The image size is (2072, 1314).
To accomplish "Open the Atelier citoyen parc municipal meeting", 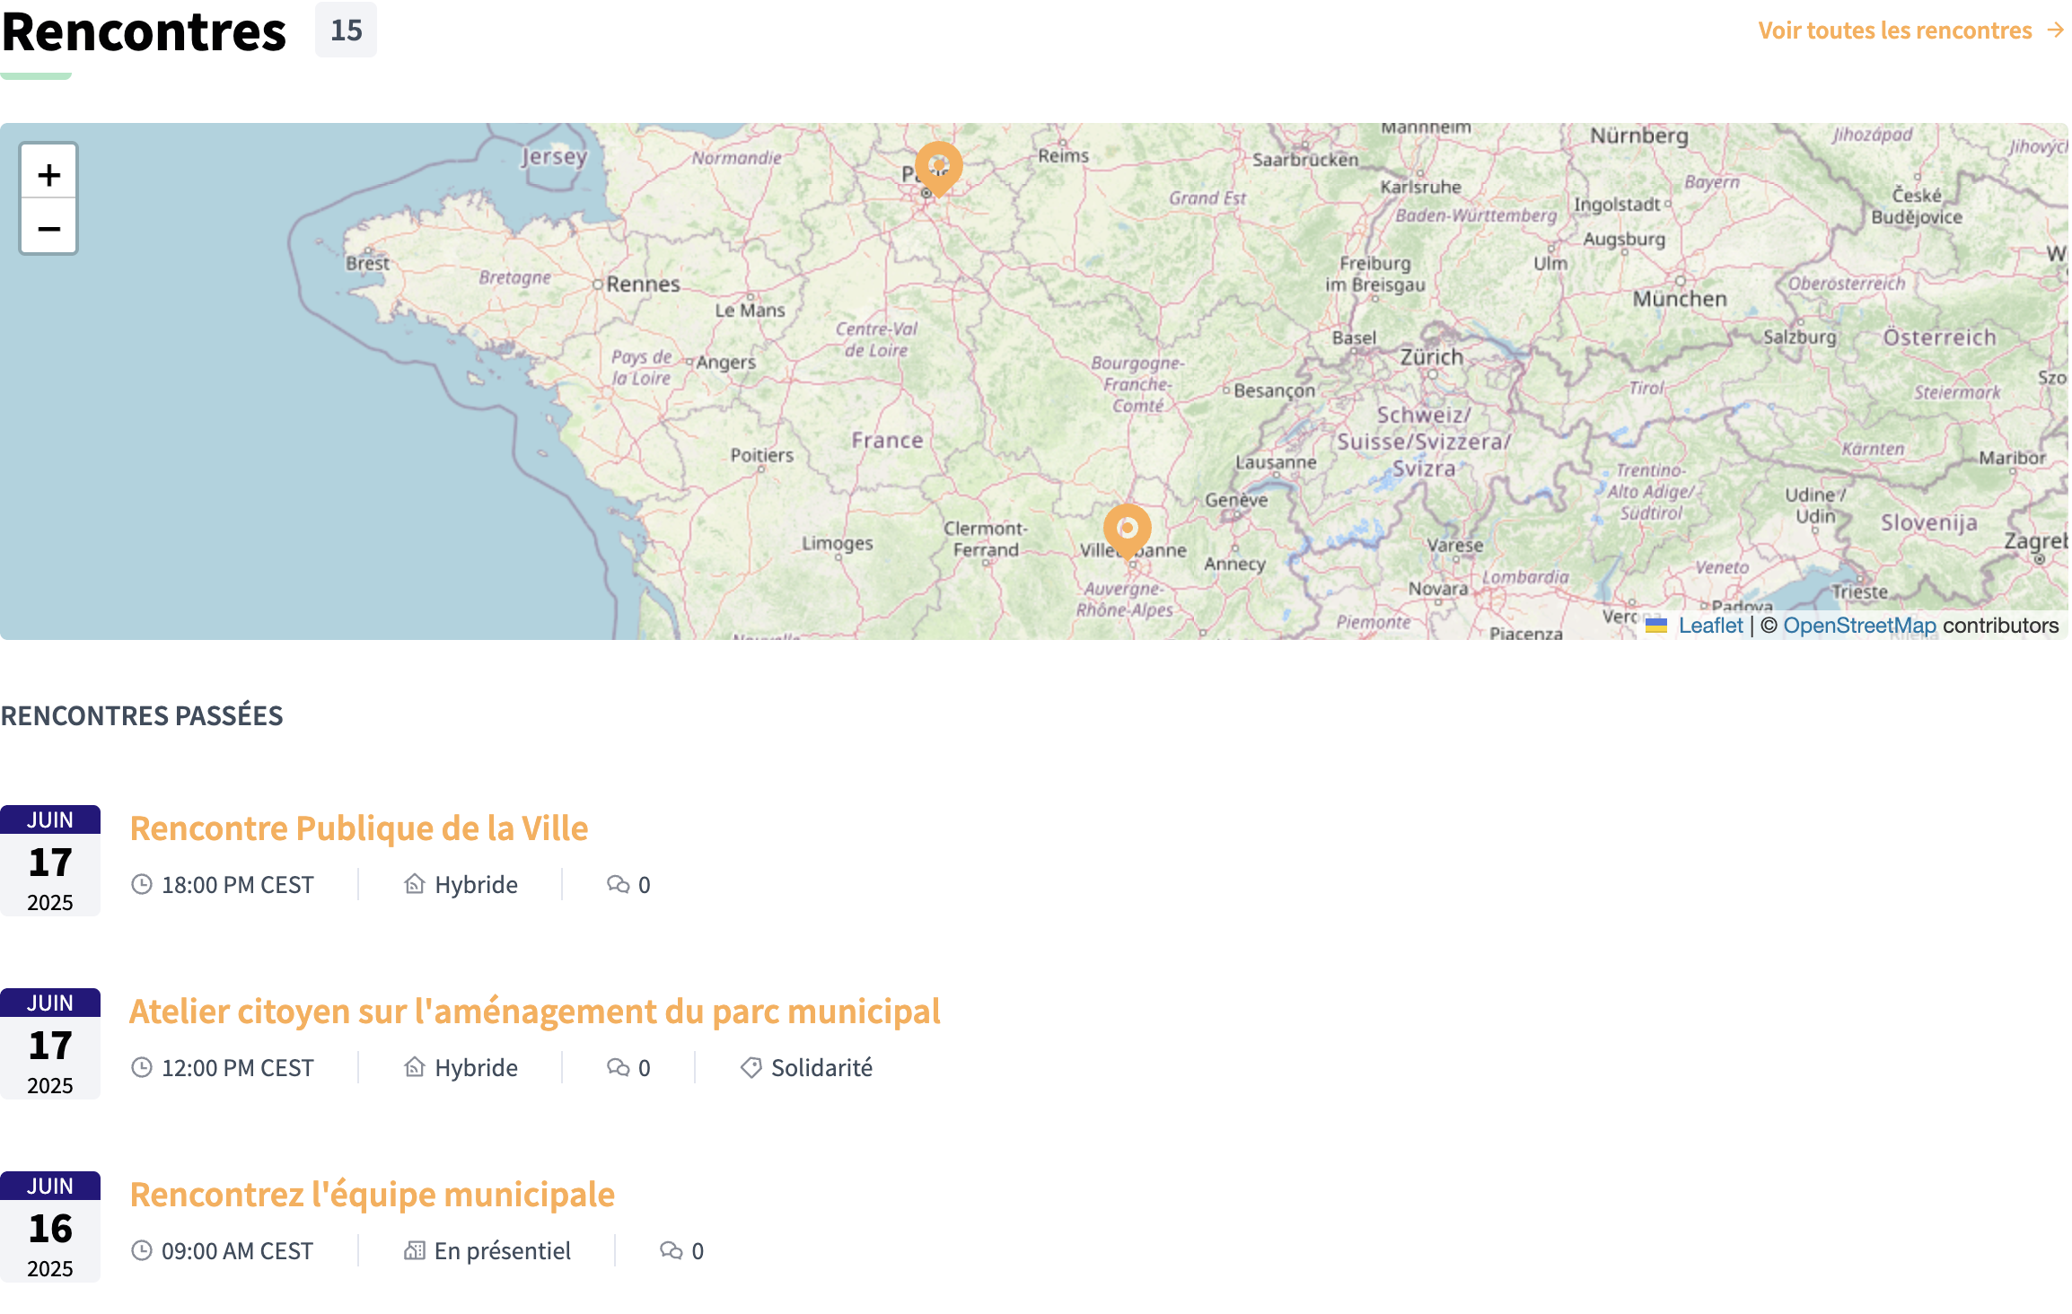I will (x=535, y=1011).
